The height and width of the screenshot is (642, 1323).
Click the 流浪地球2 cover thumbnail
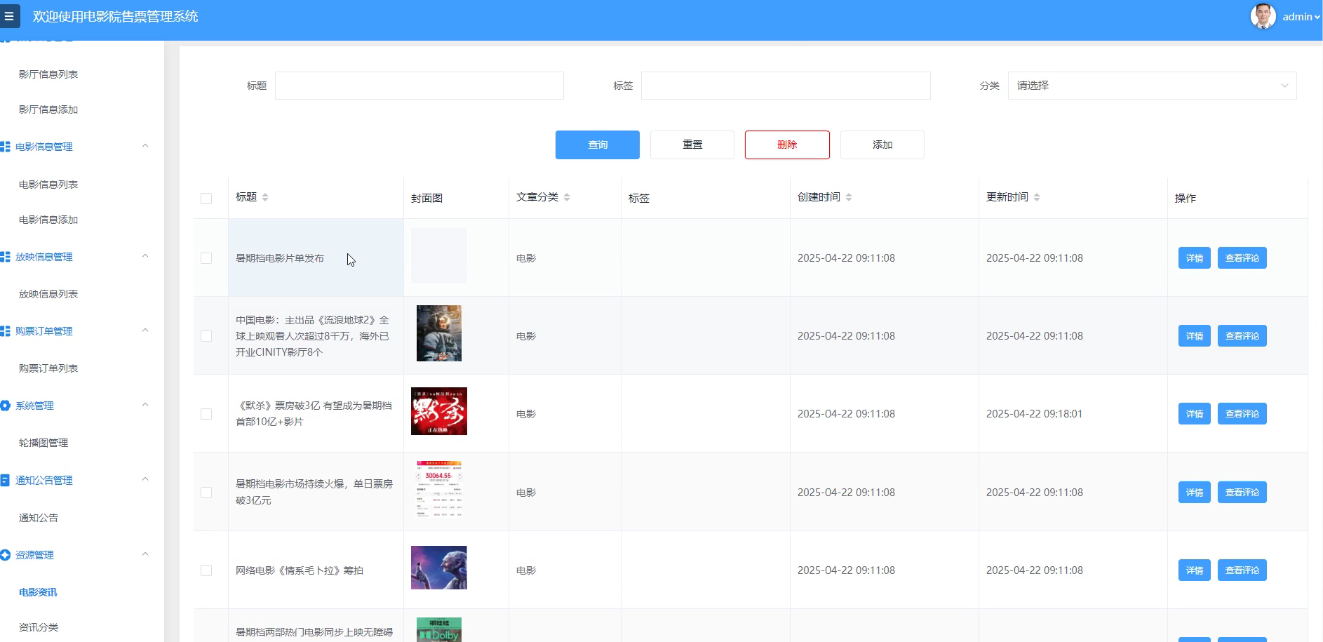[x=439, y=333]
